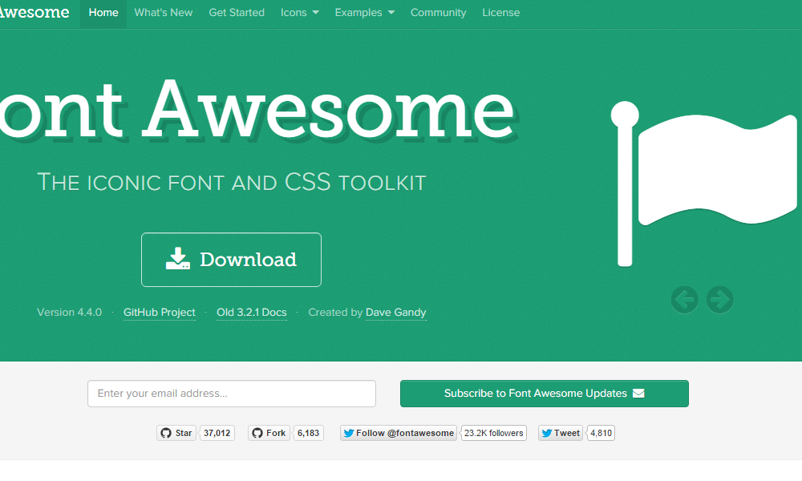This screenshot has width=802, height=481.
Task: Go to the Get Started page
Action: 237,13
